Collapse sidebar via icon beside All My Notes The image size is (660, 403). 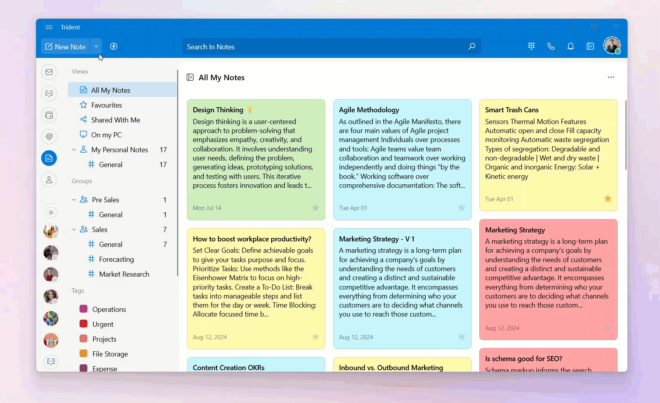coord(190,77)
